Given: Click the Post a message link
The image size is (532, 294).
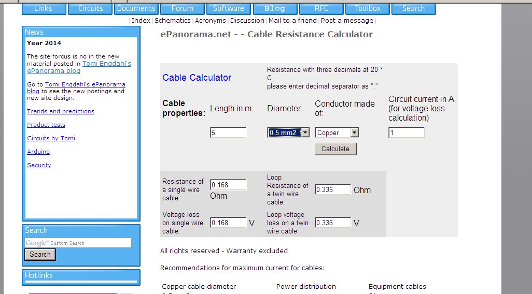Looking at the screenshot, I should [347, 21].
